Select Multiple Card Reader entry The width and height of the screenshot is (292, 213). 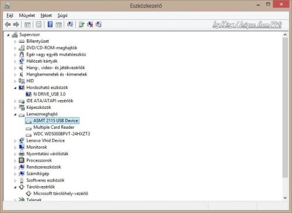point(54,127)
